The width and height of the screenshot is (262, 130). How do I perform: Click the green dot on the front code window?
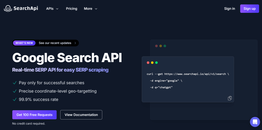coord(156,63)
